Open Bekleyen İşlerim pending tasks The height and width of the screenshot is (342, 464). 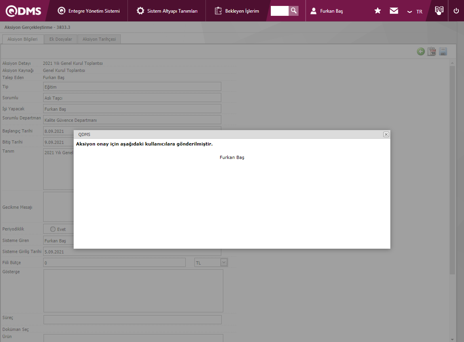tap(237, 11)
